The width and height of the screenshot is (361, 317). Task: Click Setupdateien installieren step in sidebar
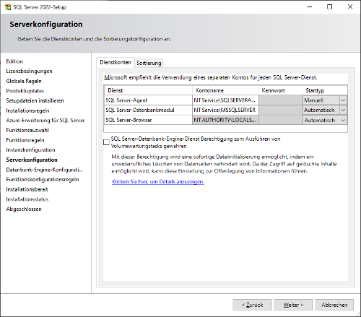click(x=35, y=100)
